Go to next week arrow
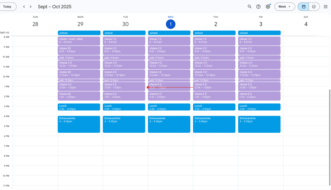The width and height of the screenshot is (331, 190). 31,6
